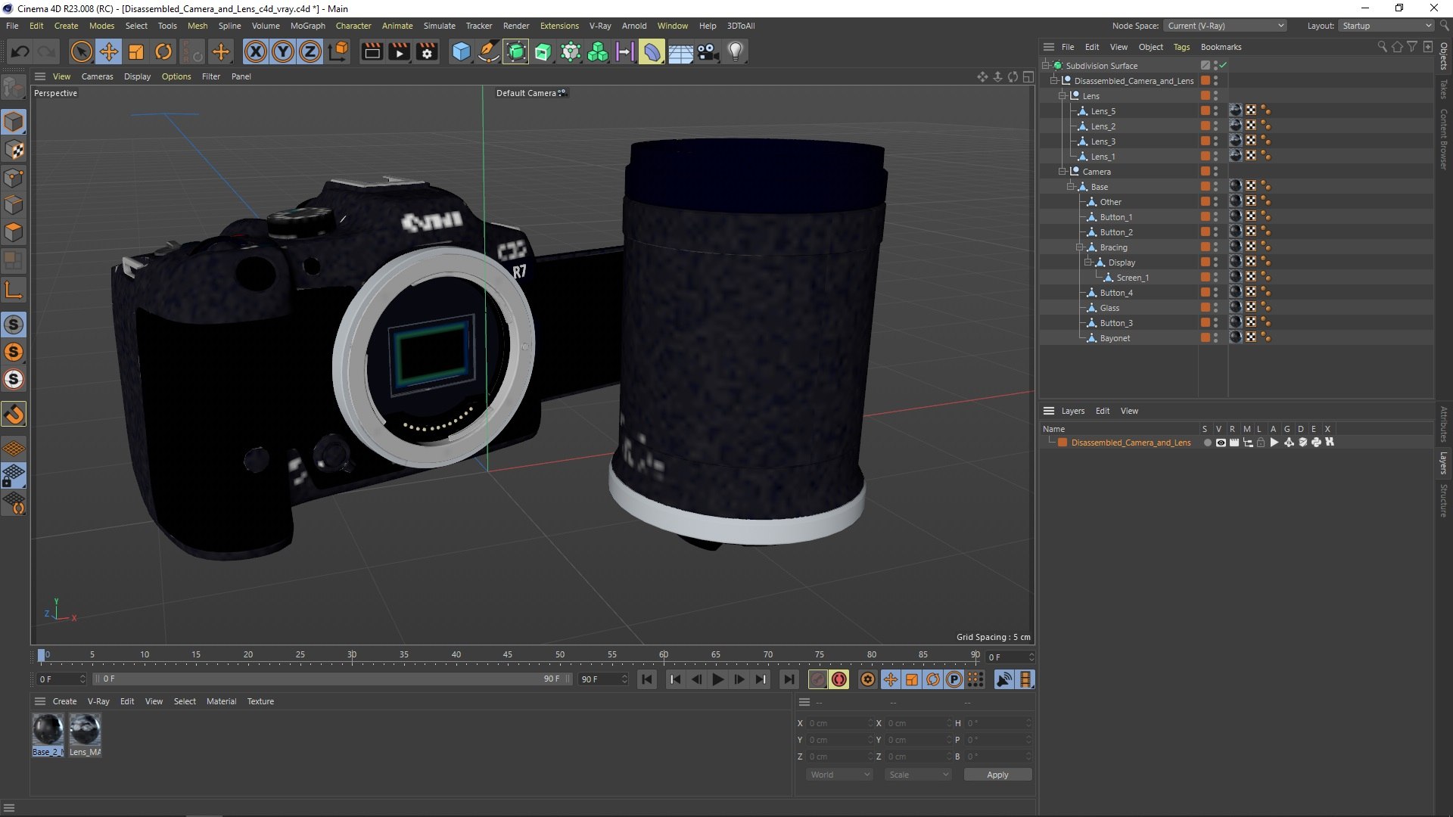Collapse the Bracing object node
Viewport: 1453px width, 817px height.
click(x=1080, y=247)
